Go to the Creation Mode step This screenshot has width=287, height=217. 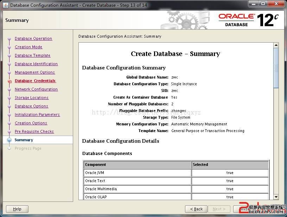click(x=28, y=47)
